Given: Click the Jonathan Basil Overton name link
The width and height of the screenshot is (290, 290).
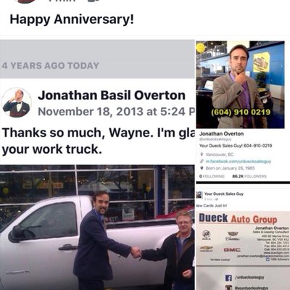Looking at the screenshot, I should point(112,95).
